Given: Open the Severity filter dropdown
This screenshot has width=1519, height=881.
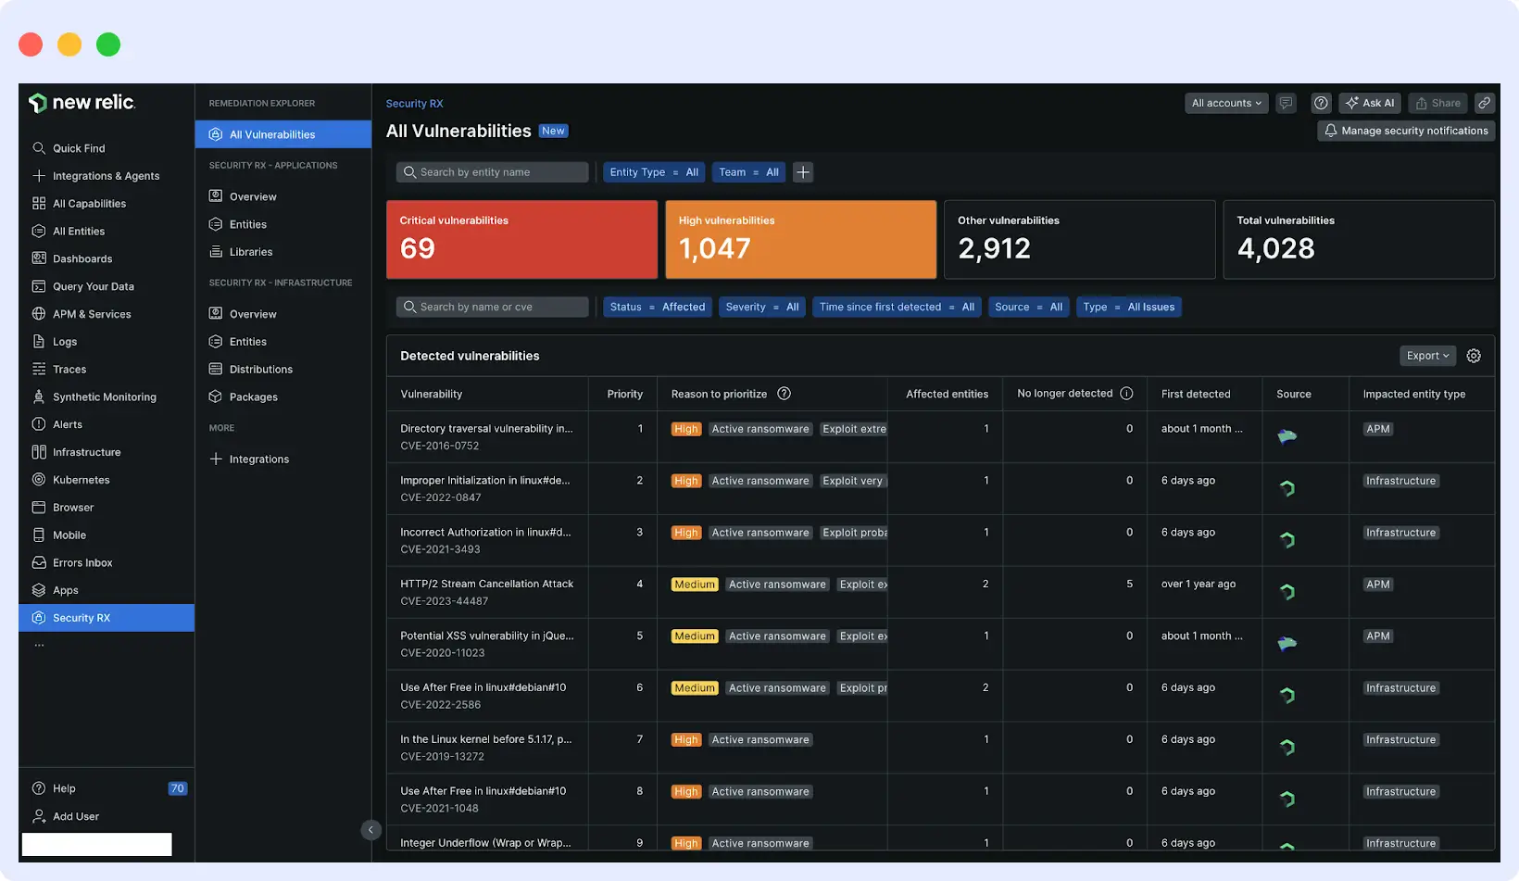Looking at the screenshot, I should pos(761,307).
